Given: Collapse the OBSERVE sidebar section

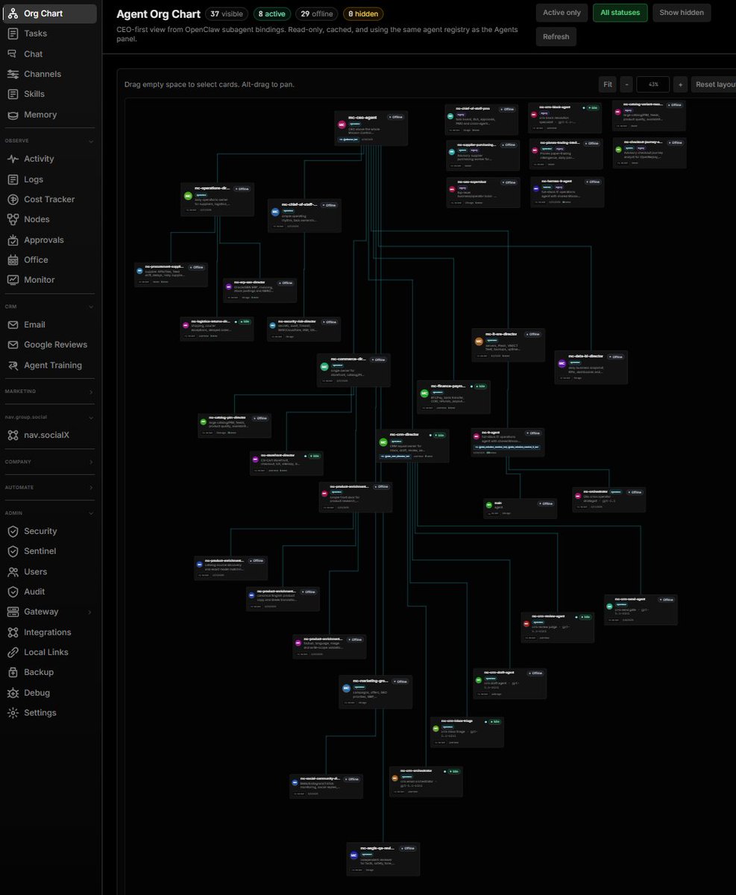Looking at the screenshot, I should coord(91,141).
